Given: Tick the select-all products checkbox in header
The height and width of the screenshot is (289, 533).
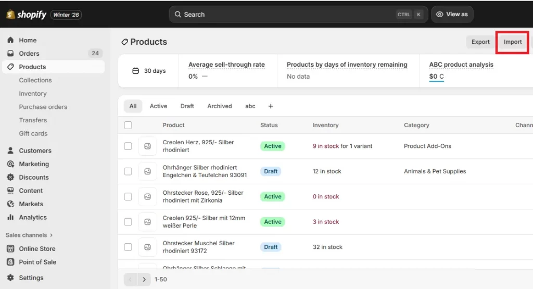Looking at the screenshot, I should click(x=128, y=125).
